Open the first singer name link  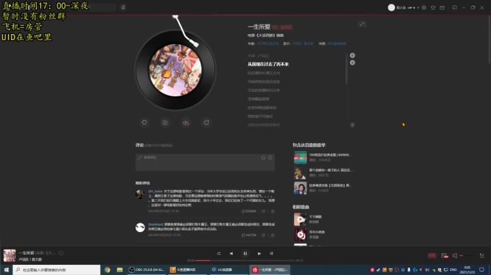point(297,44)
